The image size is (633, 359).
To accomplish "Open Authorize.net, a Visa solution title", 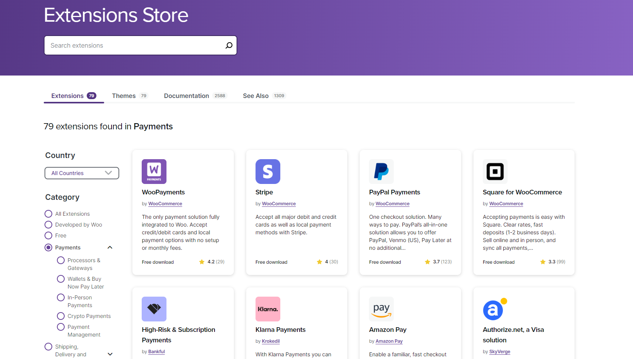I will (x=513, y=335).
